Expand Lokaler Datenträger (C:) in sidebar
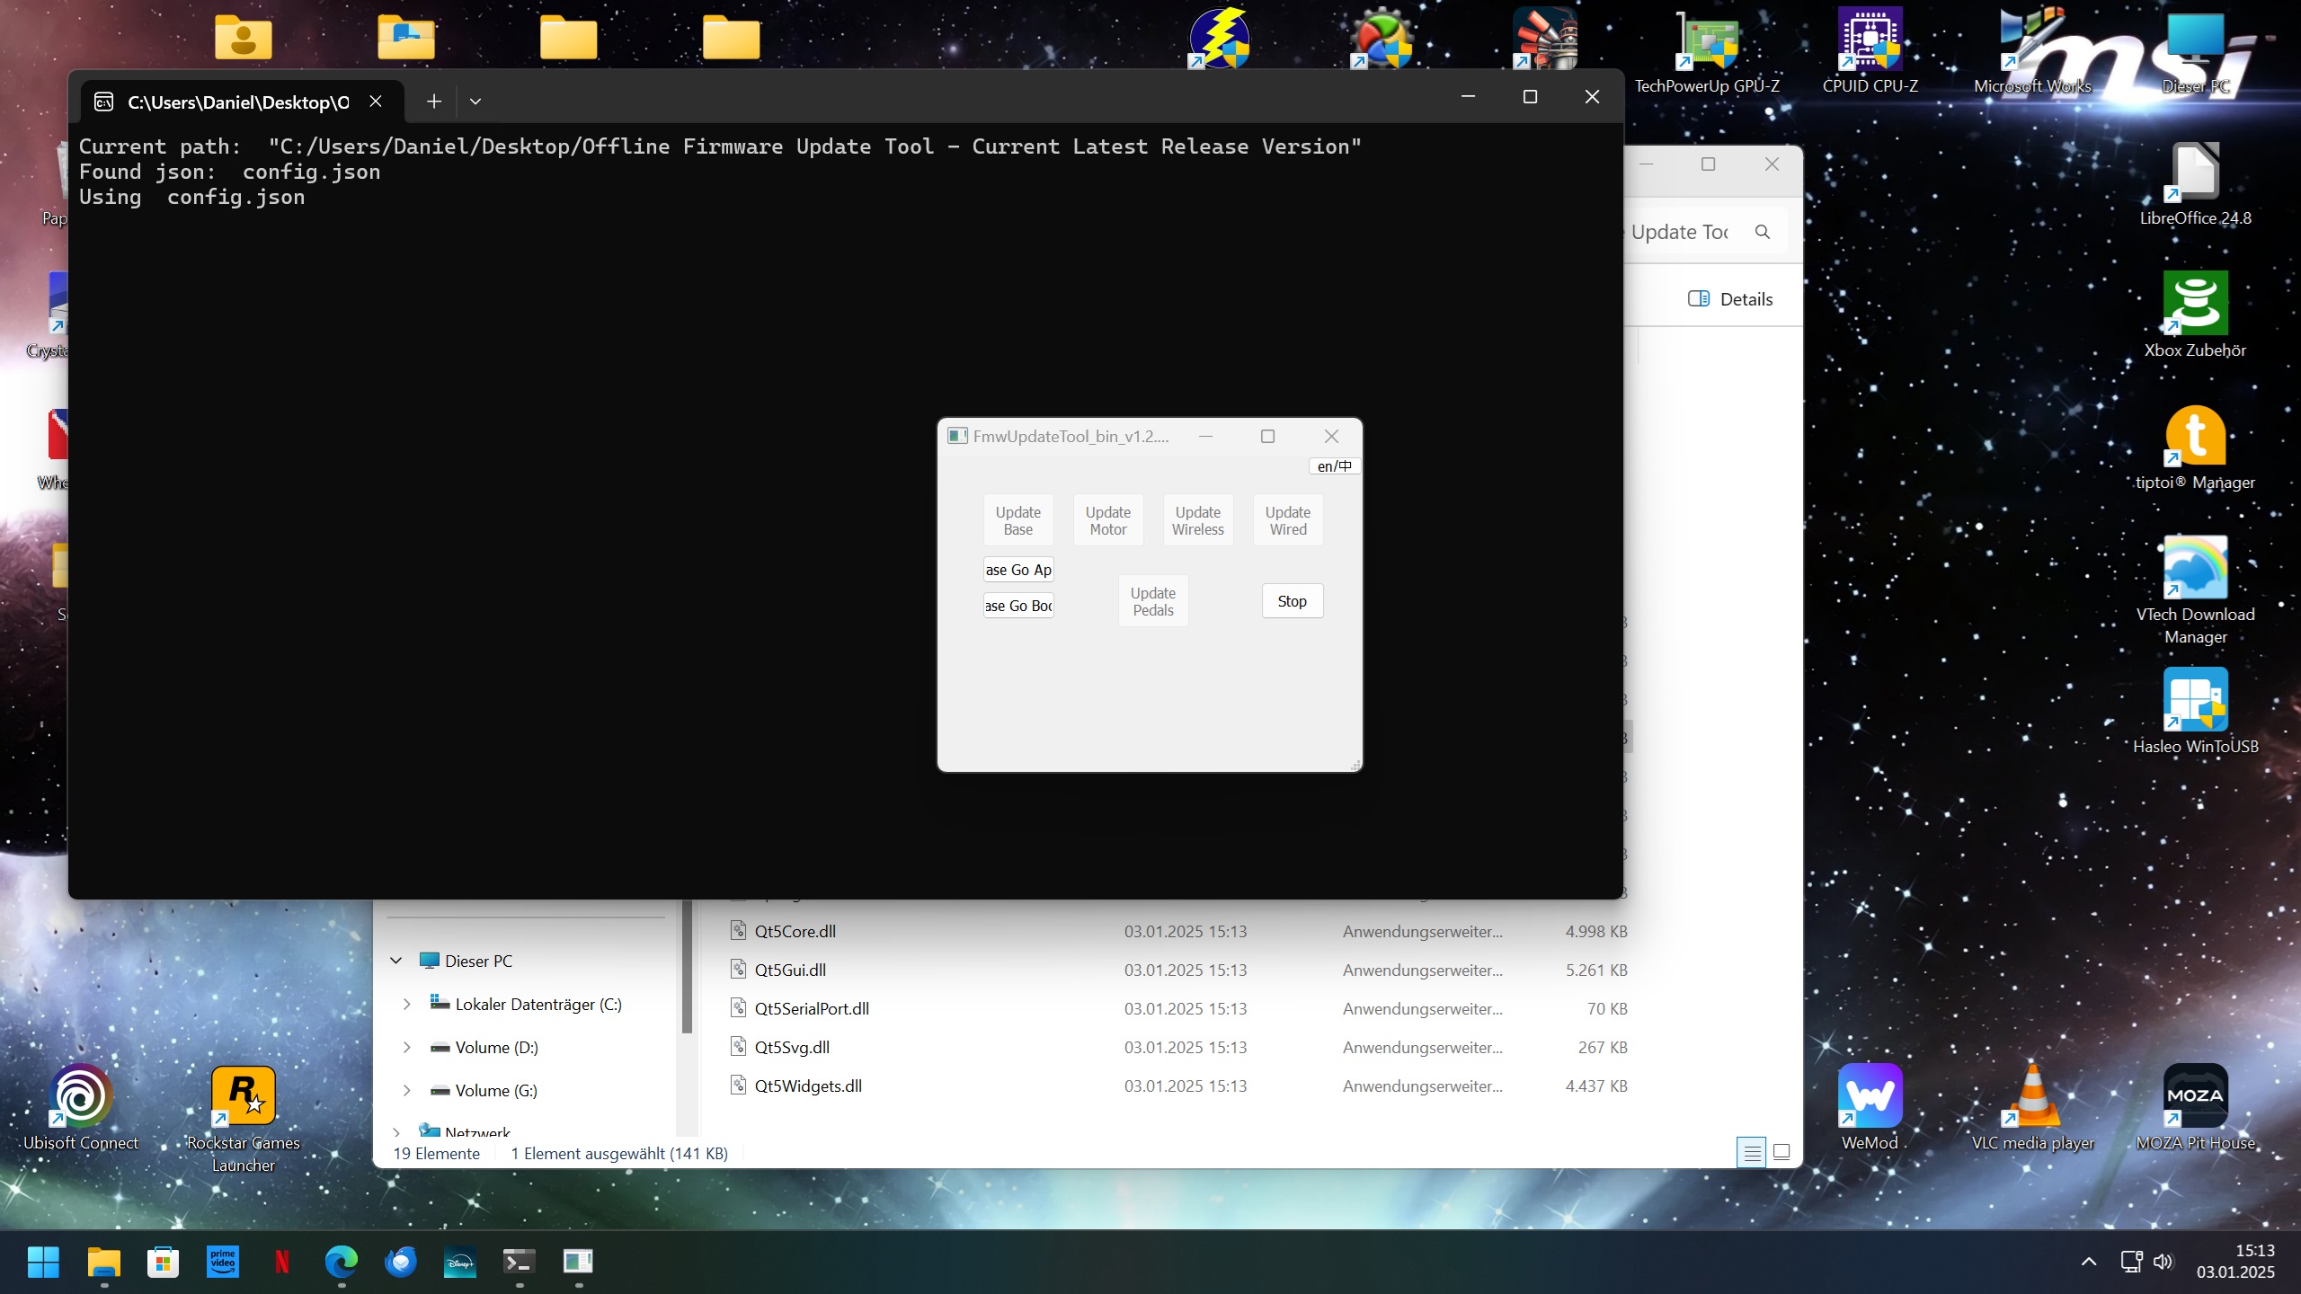The image size is (2301, 1294). [x=406, y=1005]
